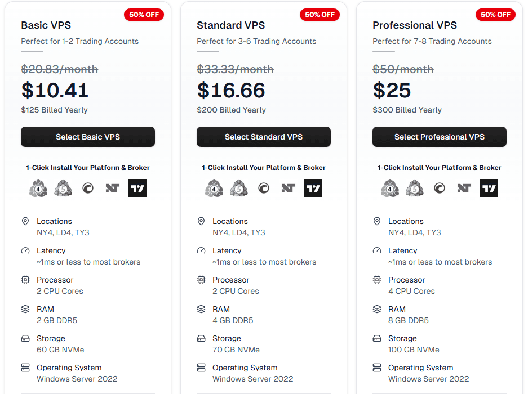Choose the Select Professional VPS button

coord(439,136)
